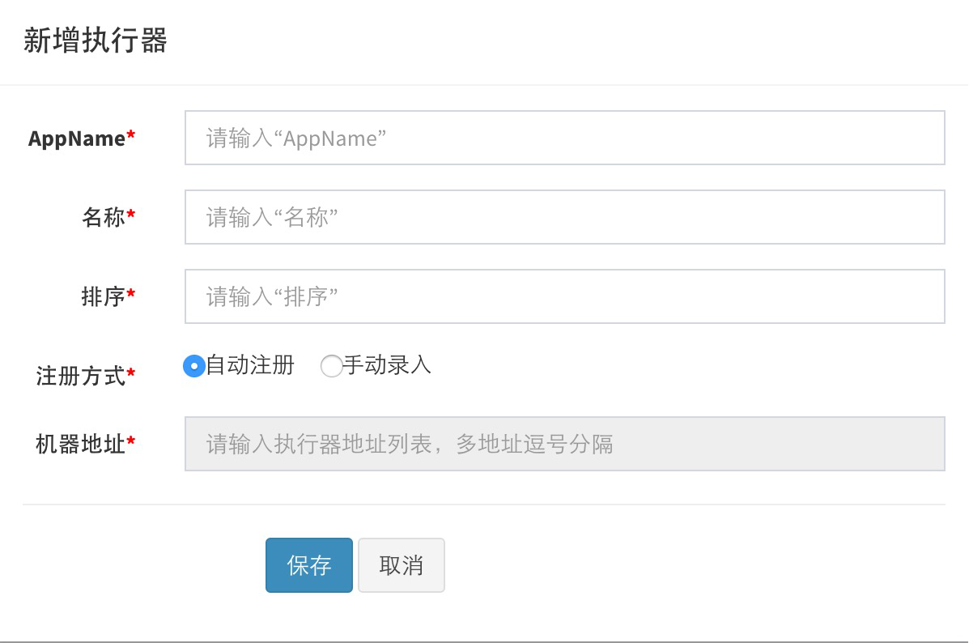Click the selected blue radio indicator

tap(193, 366)
